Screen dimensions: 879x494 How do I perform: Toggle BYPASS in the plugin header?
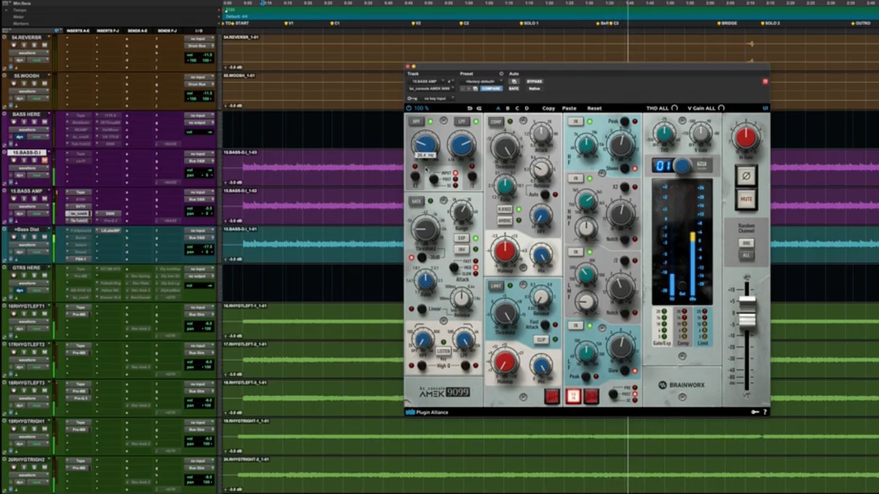[x=535, y=81]
